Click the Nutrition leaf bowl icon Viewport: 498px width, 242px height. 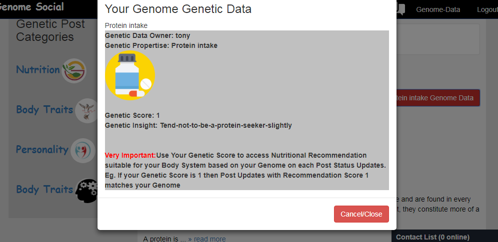click(x=74, y=71)
